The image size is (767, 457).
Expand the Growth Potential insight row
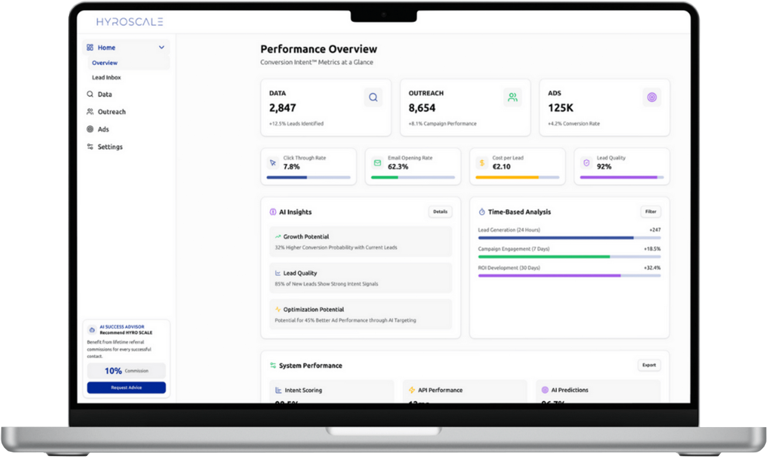tap(360, 241)
